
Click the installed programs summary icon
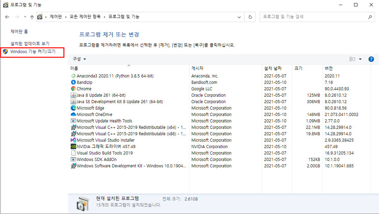(x=83, y=204)
